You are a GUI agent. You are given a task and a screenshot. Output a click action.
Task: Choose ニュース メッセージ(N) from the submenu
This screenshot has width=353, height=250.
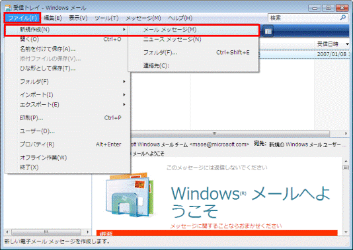point(194,40)
